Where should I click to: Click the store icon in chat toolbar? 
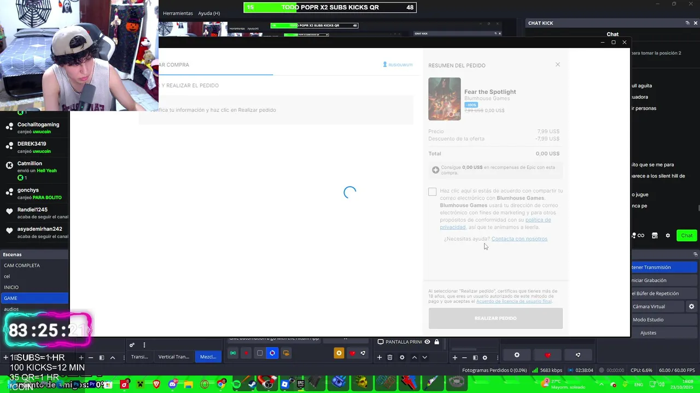(x=655, y=235)
